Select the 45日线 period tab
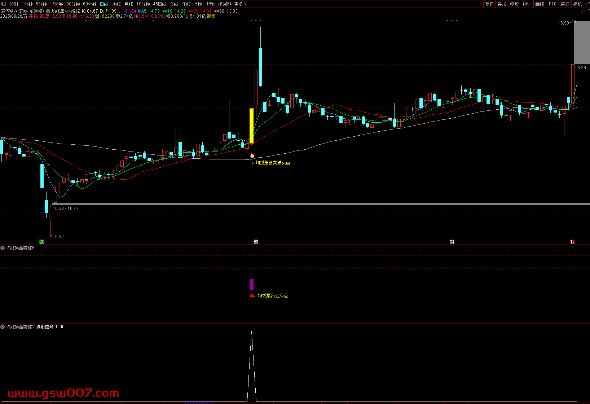Viewport: 590px width, 404px height. [160, 4]
